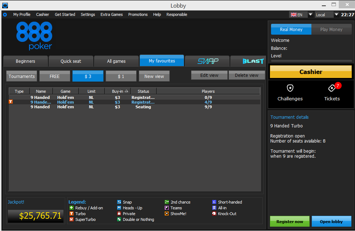Click the Delete view button
355x231 pixels.
click(247, 75)
